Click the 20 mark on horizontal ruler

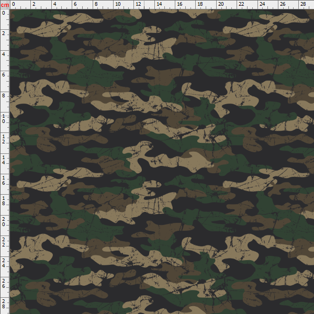pos(221,4)
